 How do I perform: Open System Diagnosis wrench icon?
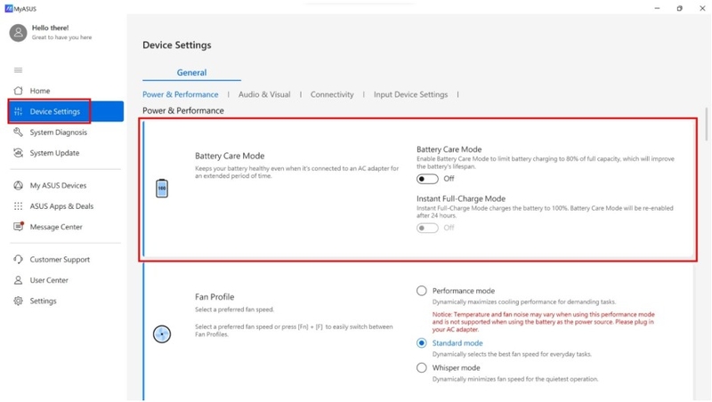(18, 132)
